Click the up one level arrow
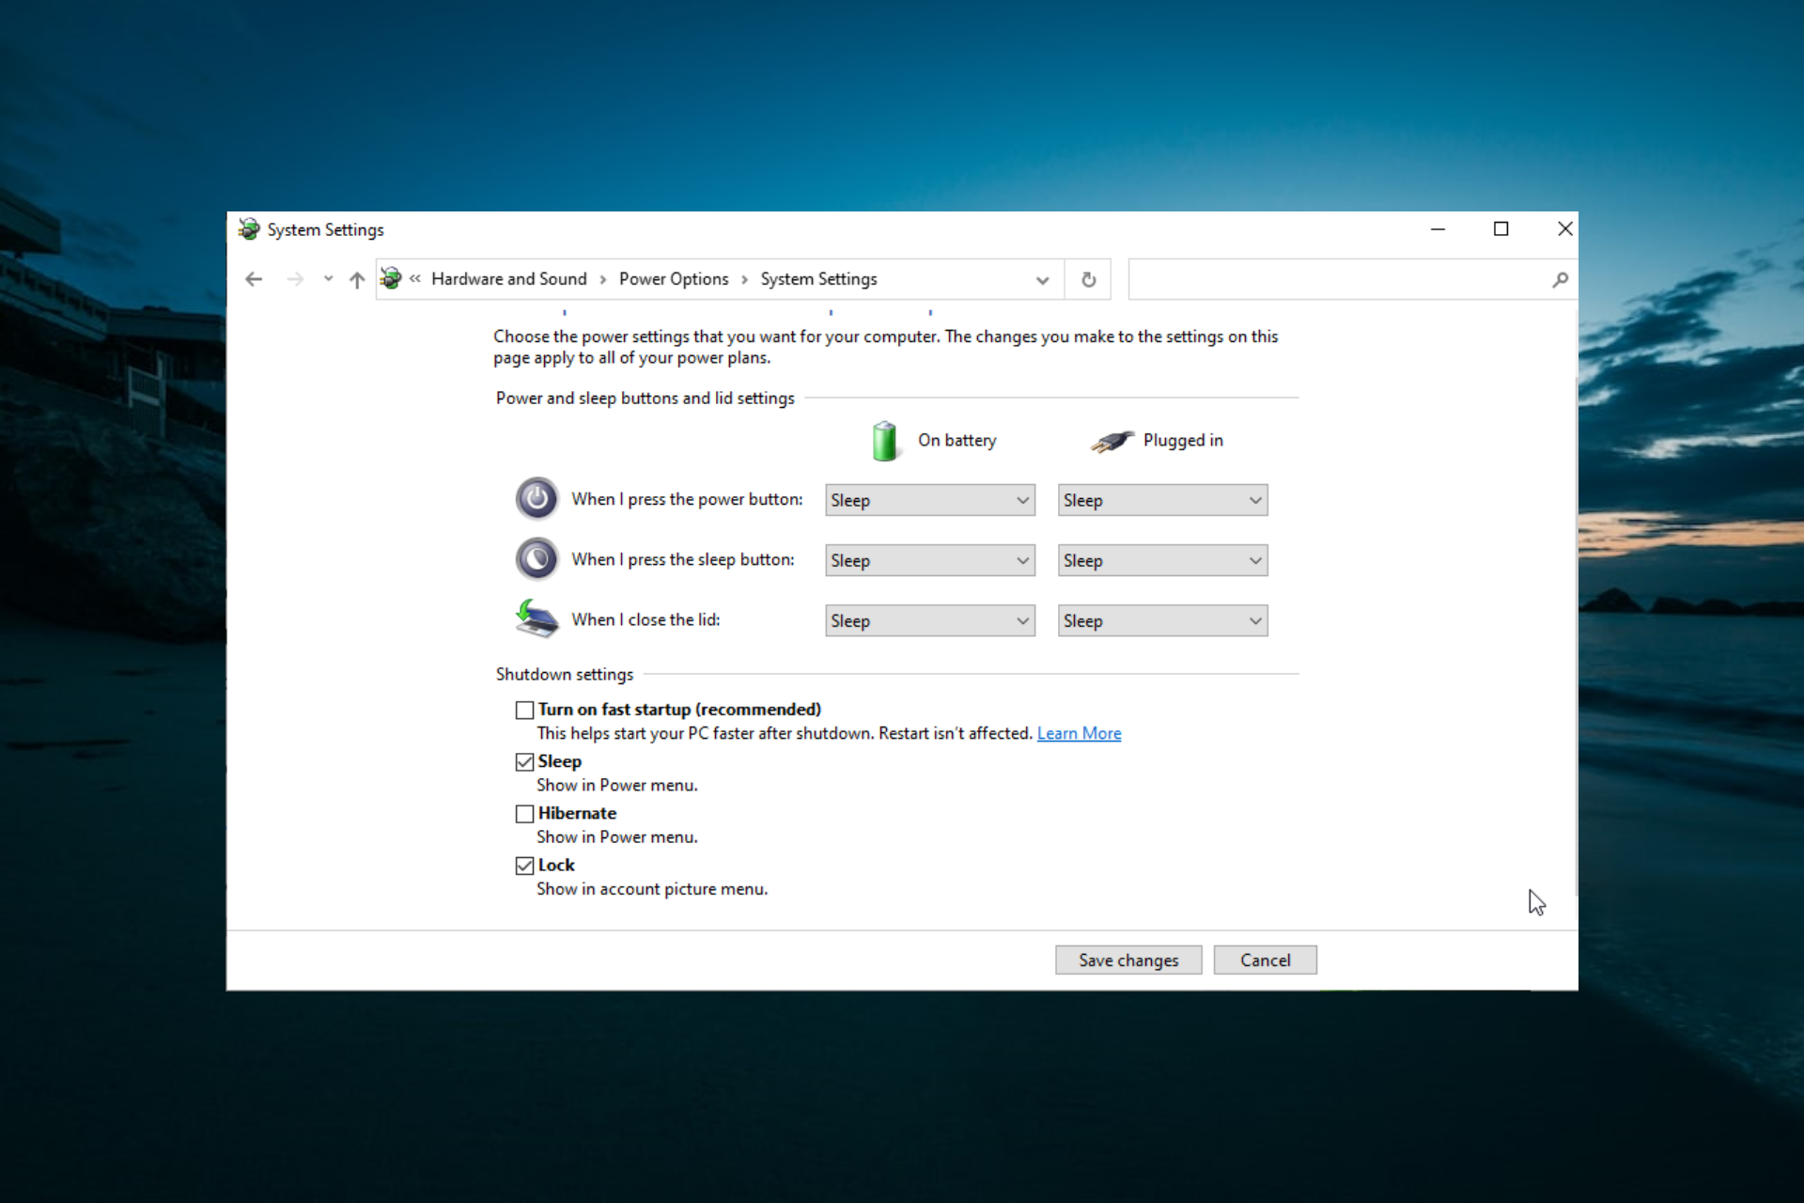Image resolution: width=1804 pixels, height=1203 pixels. pos(356,279)
